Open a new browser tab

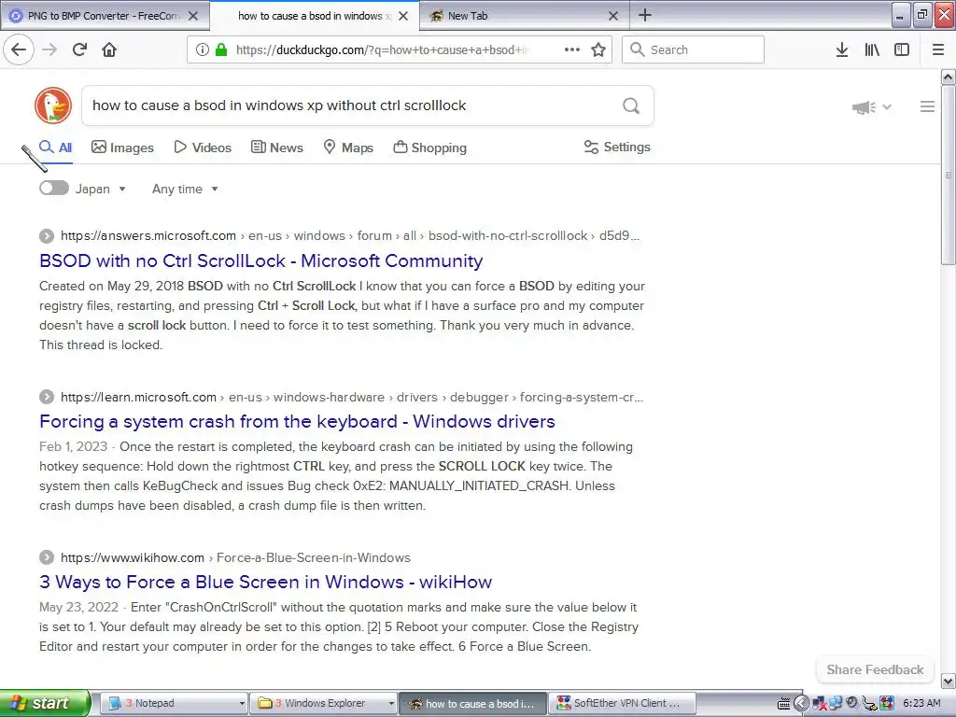click(x=644, y=15)
